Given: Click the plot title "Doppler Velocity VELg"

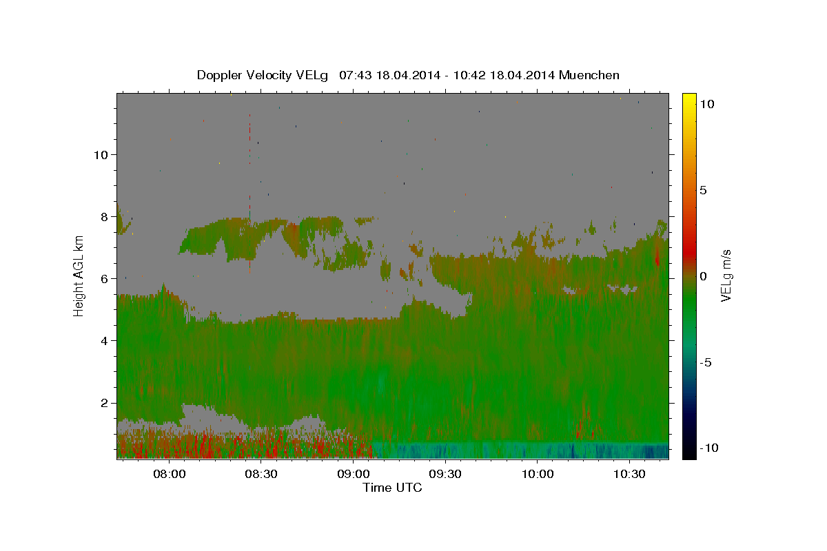Looking at the screenshot, I should pyautogui.click(x=264, y=75).
